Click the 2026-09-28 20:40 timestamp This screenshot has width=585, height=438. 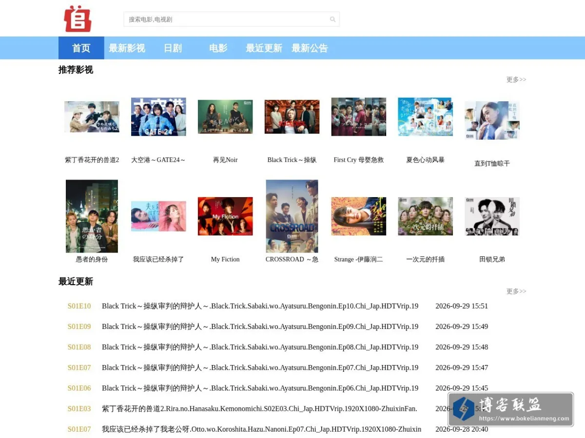pyautogui.click(x=462, y=429)
